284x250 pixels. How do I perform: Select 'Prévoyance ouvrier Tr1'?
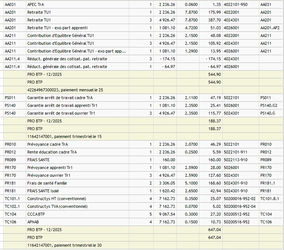tap(49, 175)
